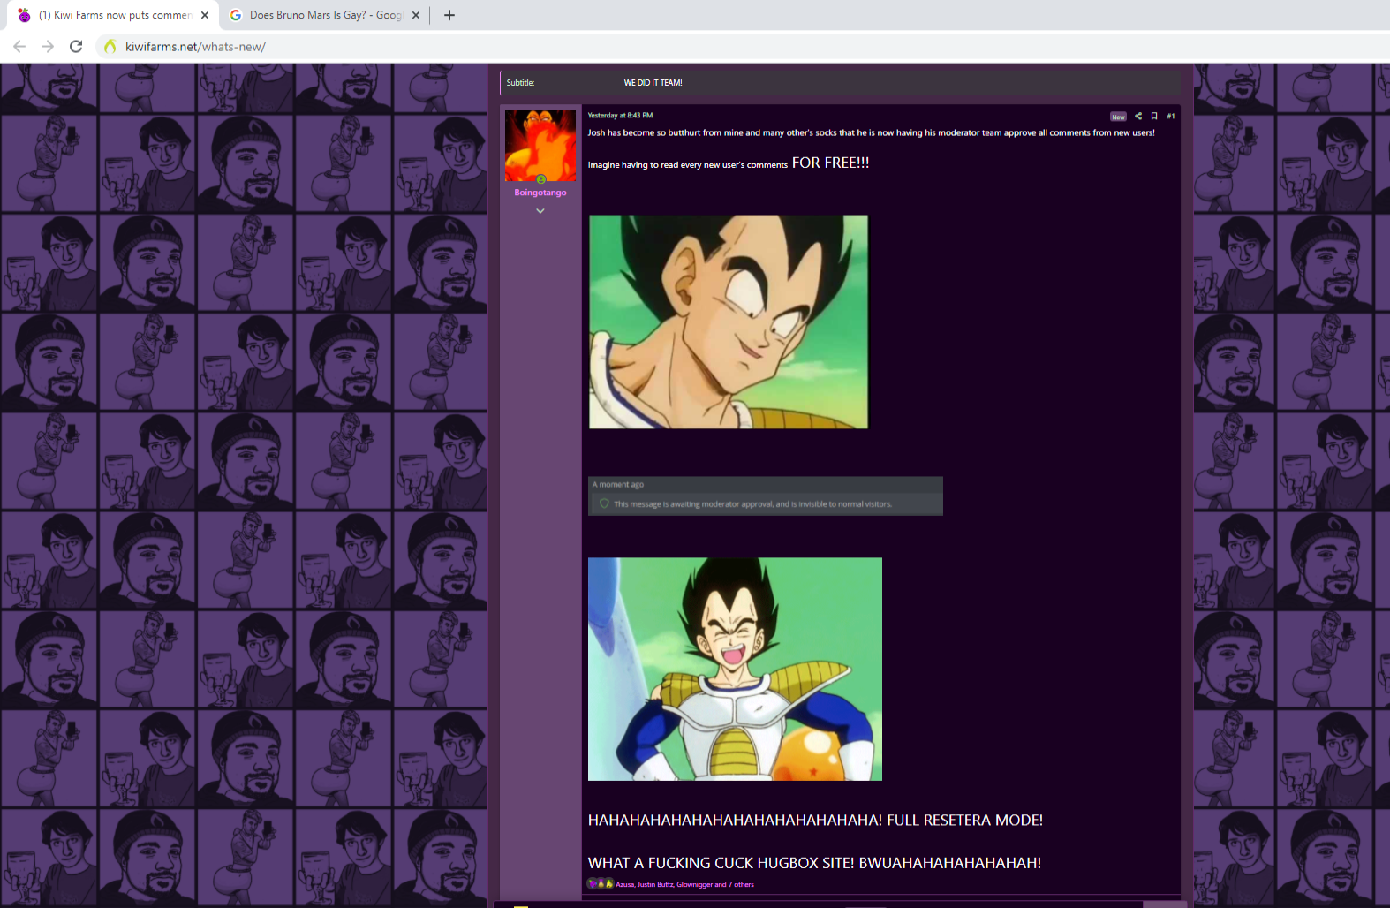Viewport: 1390px width, 908px height.
Task: Reload the page with the refresh icon
Action: click(x=76, y=47)
